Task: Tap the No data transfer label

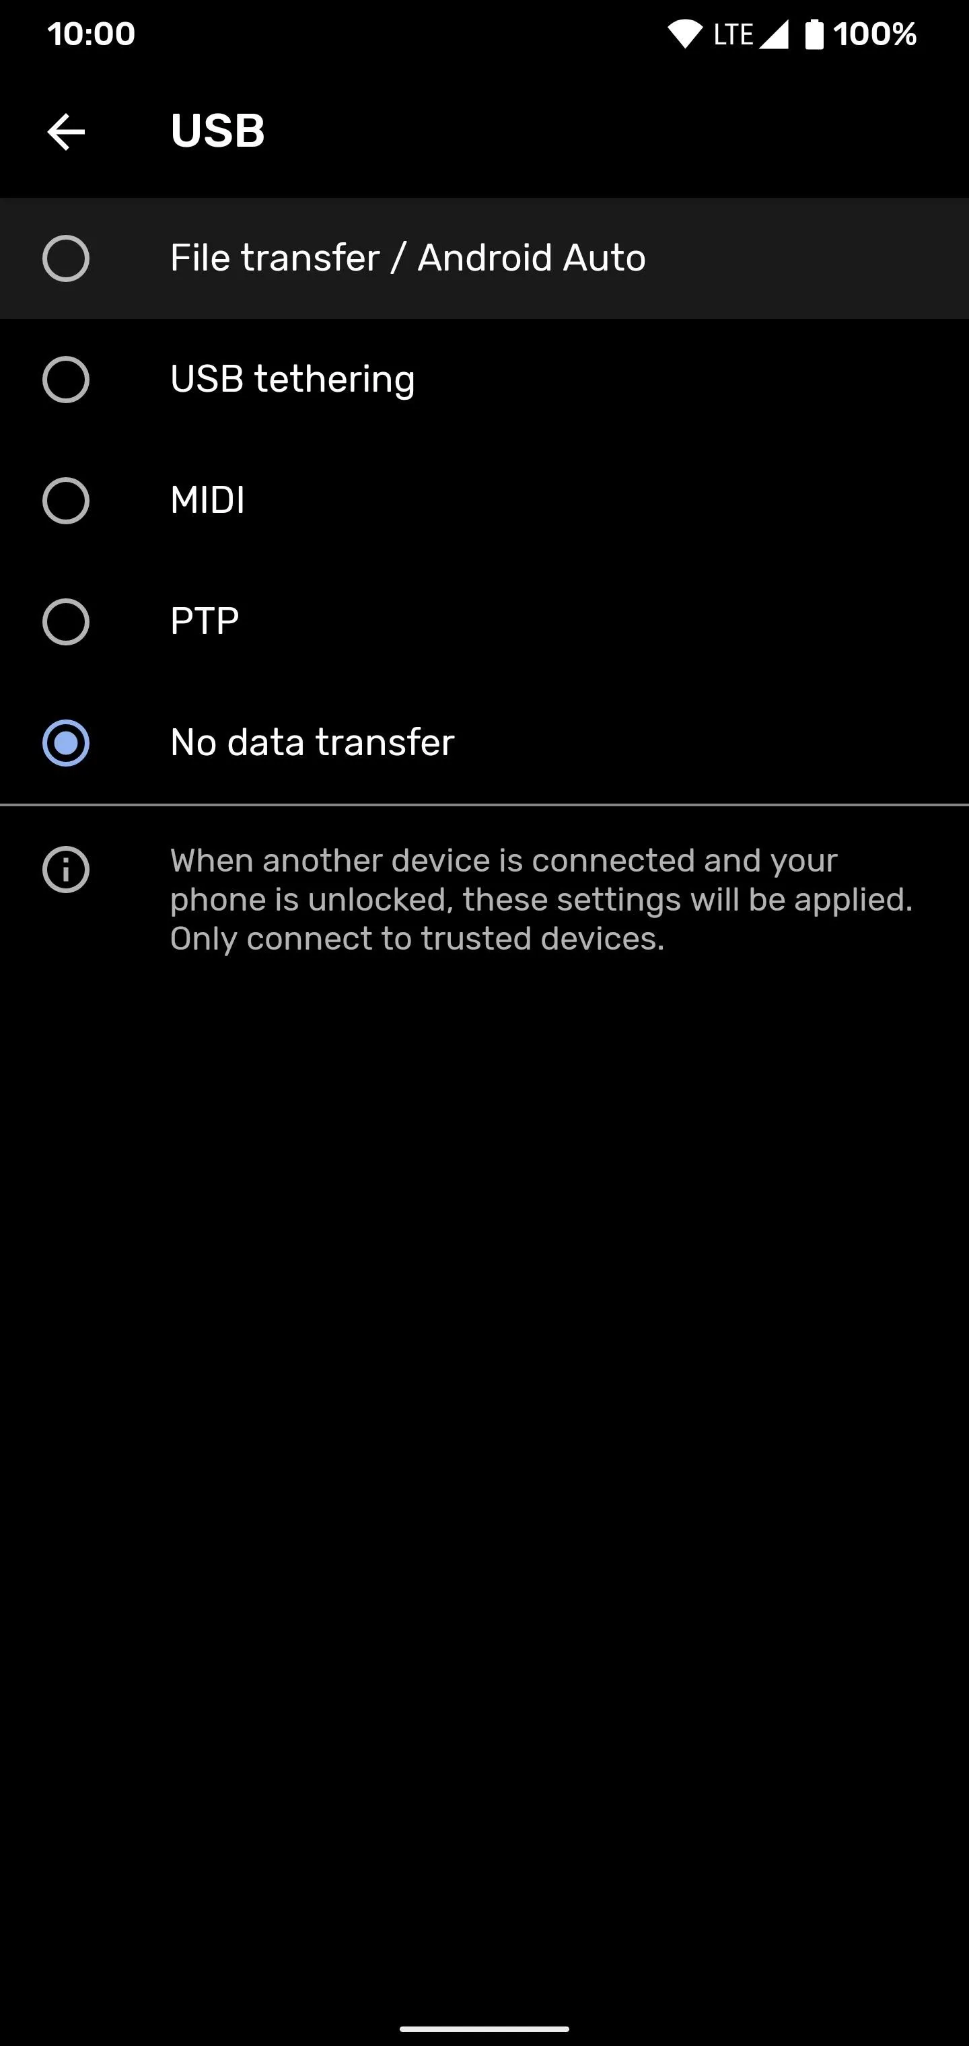Action: click(x=312, y=742)
